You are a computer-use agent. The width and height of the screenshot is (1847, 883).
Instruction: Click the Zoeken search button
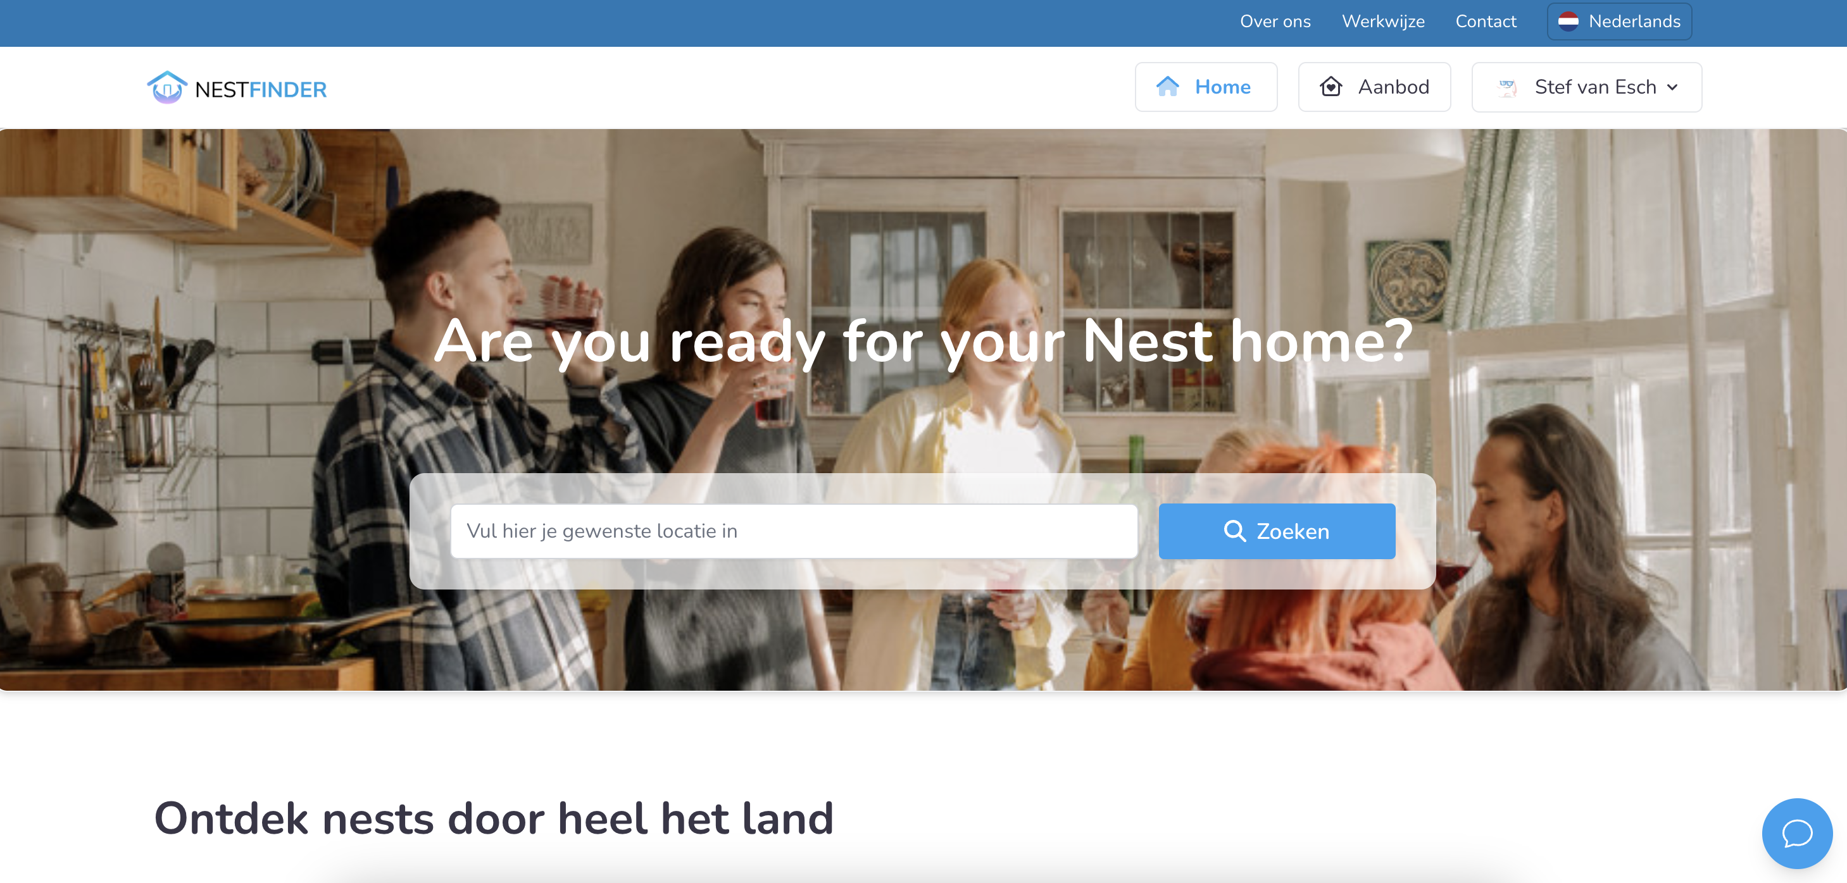coord(1277,531)
